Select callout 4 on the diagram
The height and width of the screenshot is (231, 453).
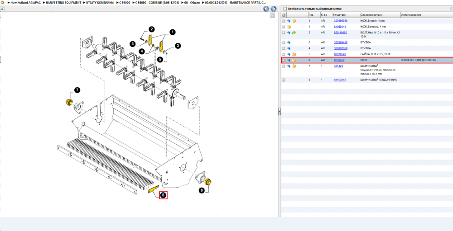click(141, 51)
